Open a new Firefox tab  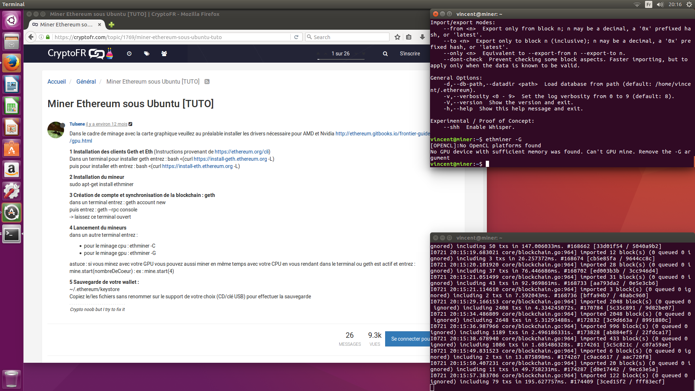click(111, 25)
